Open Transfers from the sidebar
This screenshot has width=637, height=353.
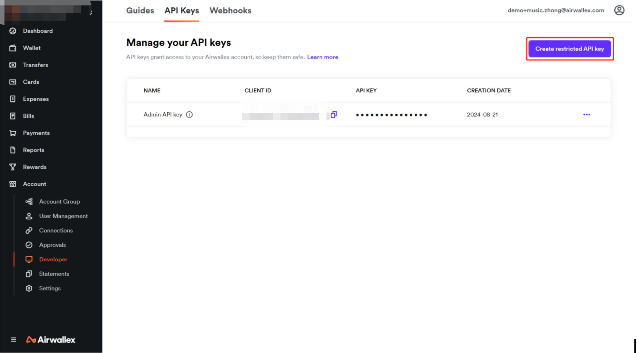click(x=35, y=65)
